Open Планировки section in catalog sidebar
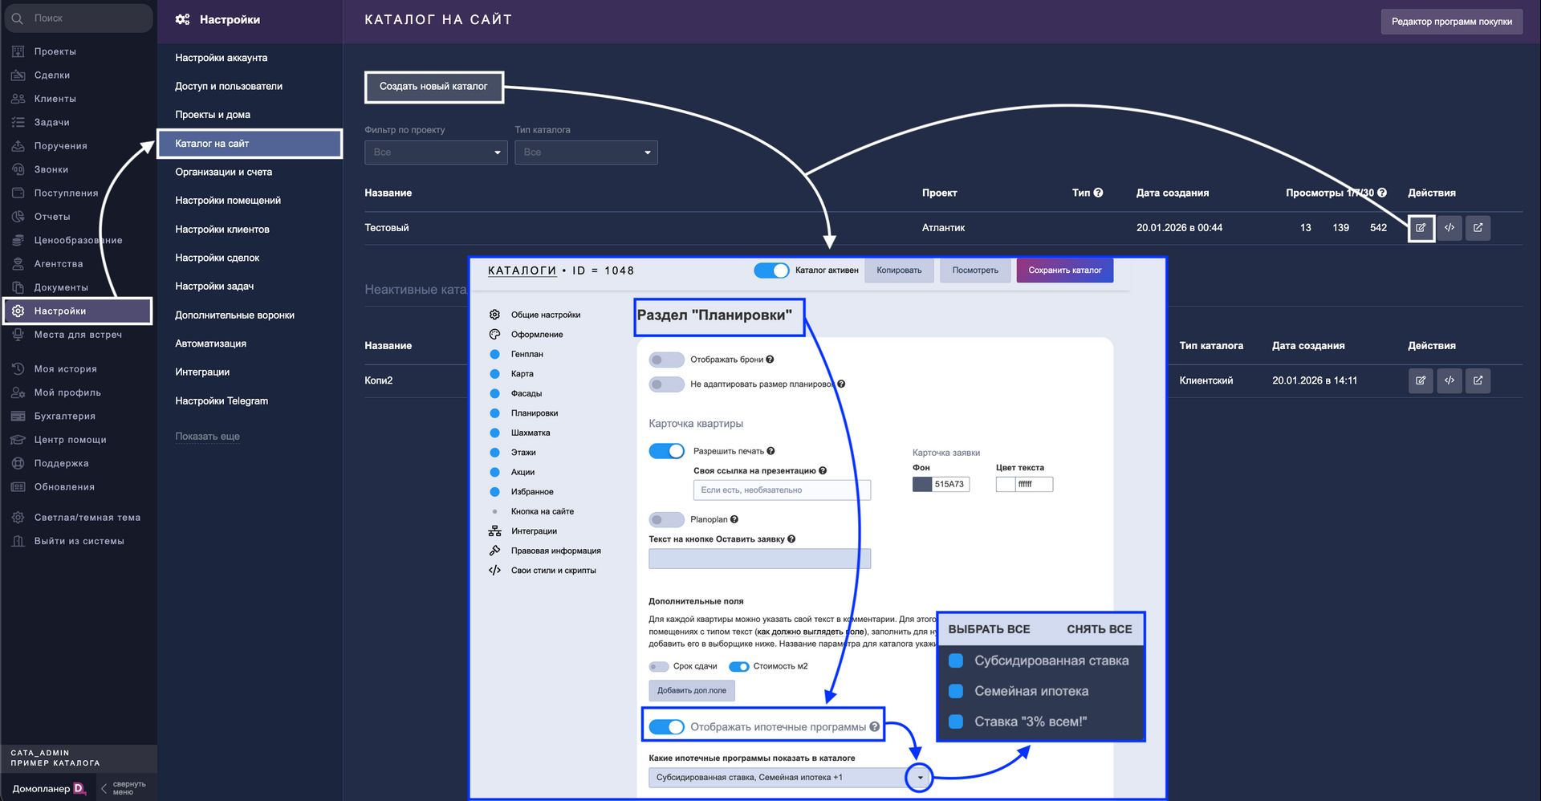Image resolution: width=1541 pixels, height=801 pixels. click(534, 413)
